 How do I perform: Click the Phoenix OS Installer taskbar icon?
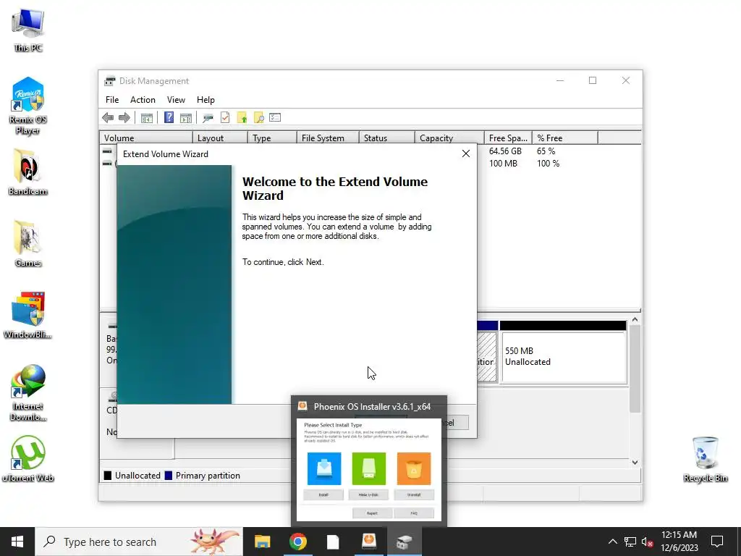368,542
